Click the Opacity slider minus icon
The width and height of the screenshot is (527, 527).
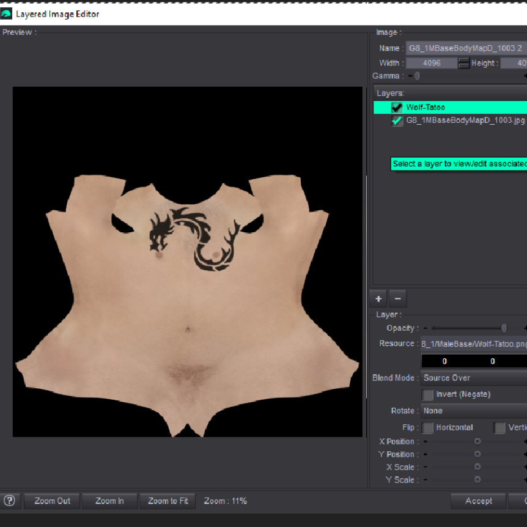pos(426,328)
